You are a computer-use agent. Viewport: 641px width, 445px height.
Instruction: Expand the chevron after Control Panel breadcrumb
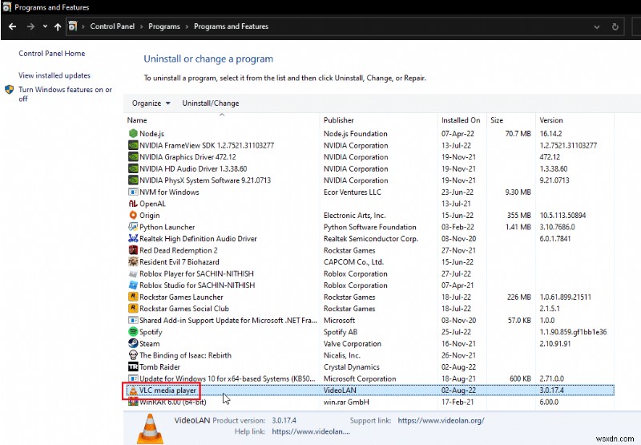click(142, 26)
